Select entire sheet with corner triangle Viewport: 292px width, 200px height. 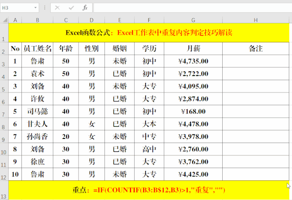[5, 20]
